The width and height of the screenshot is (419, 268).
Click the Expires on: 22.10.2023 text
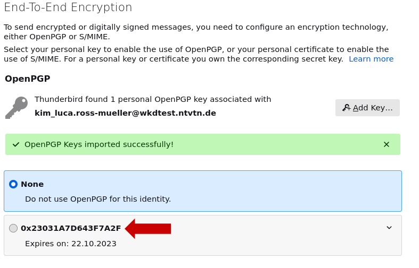point(71,244)
